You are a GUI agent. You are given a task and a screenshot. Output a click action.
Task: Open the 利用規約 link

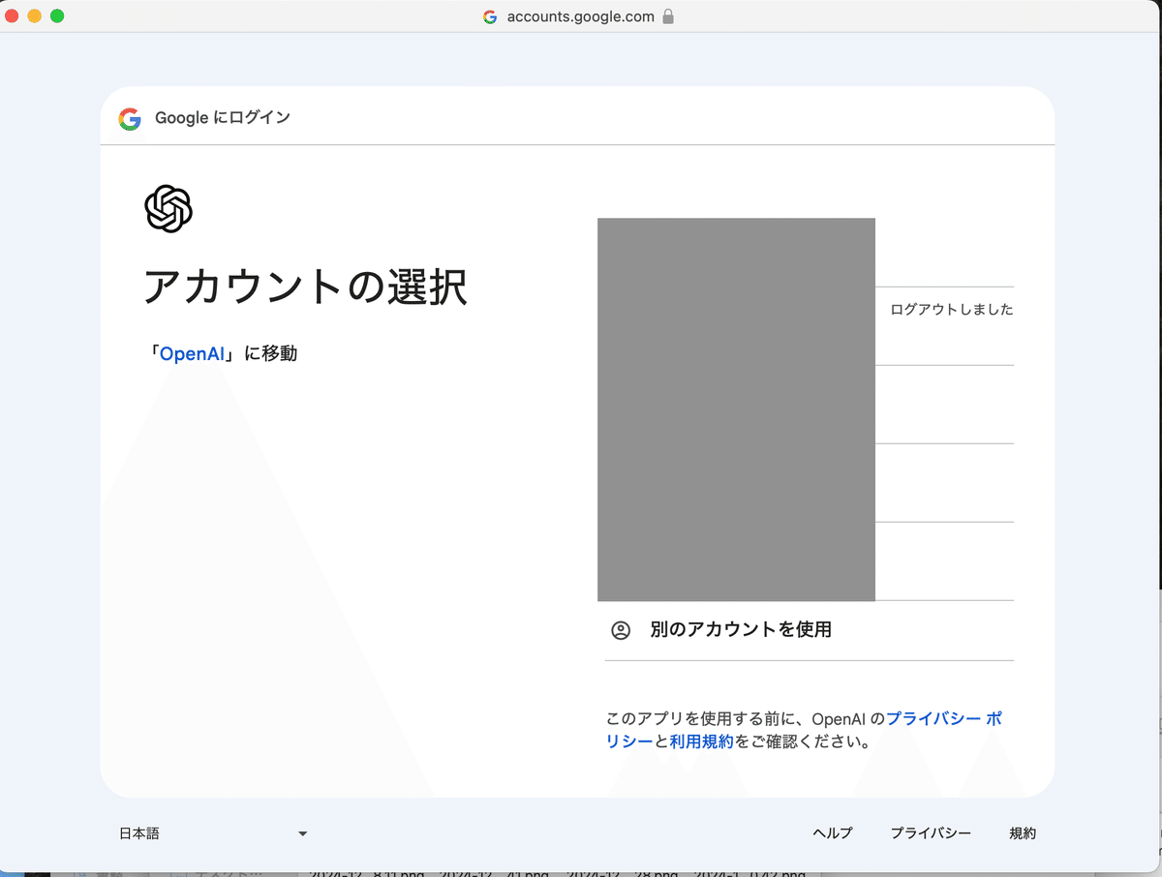(x=701, y=741)
